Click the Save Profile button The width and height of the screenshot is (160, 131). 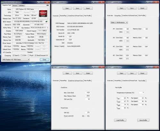143,120
